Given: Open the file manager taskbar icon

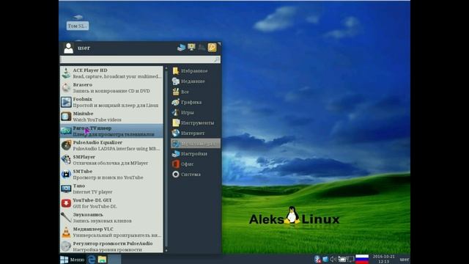Looking at the screenshot, I should [102, 259].
